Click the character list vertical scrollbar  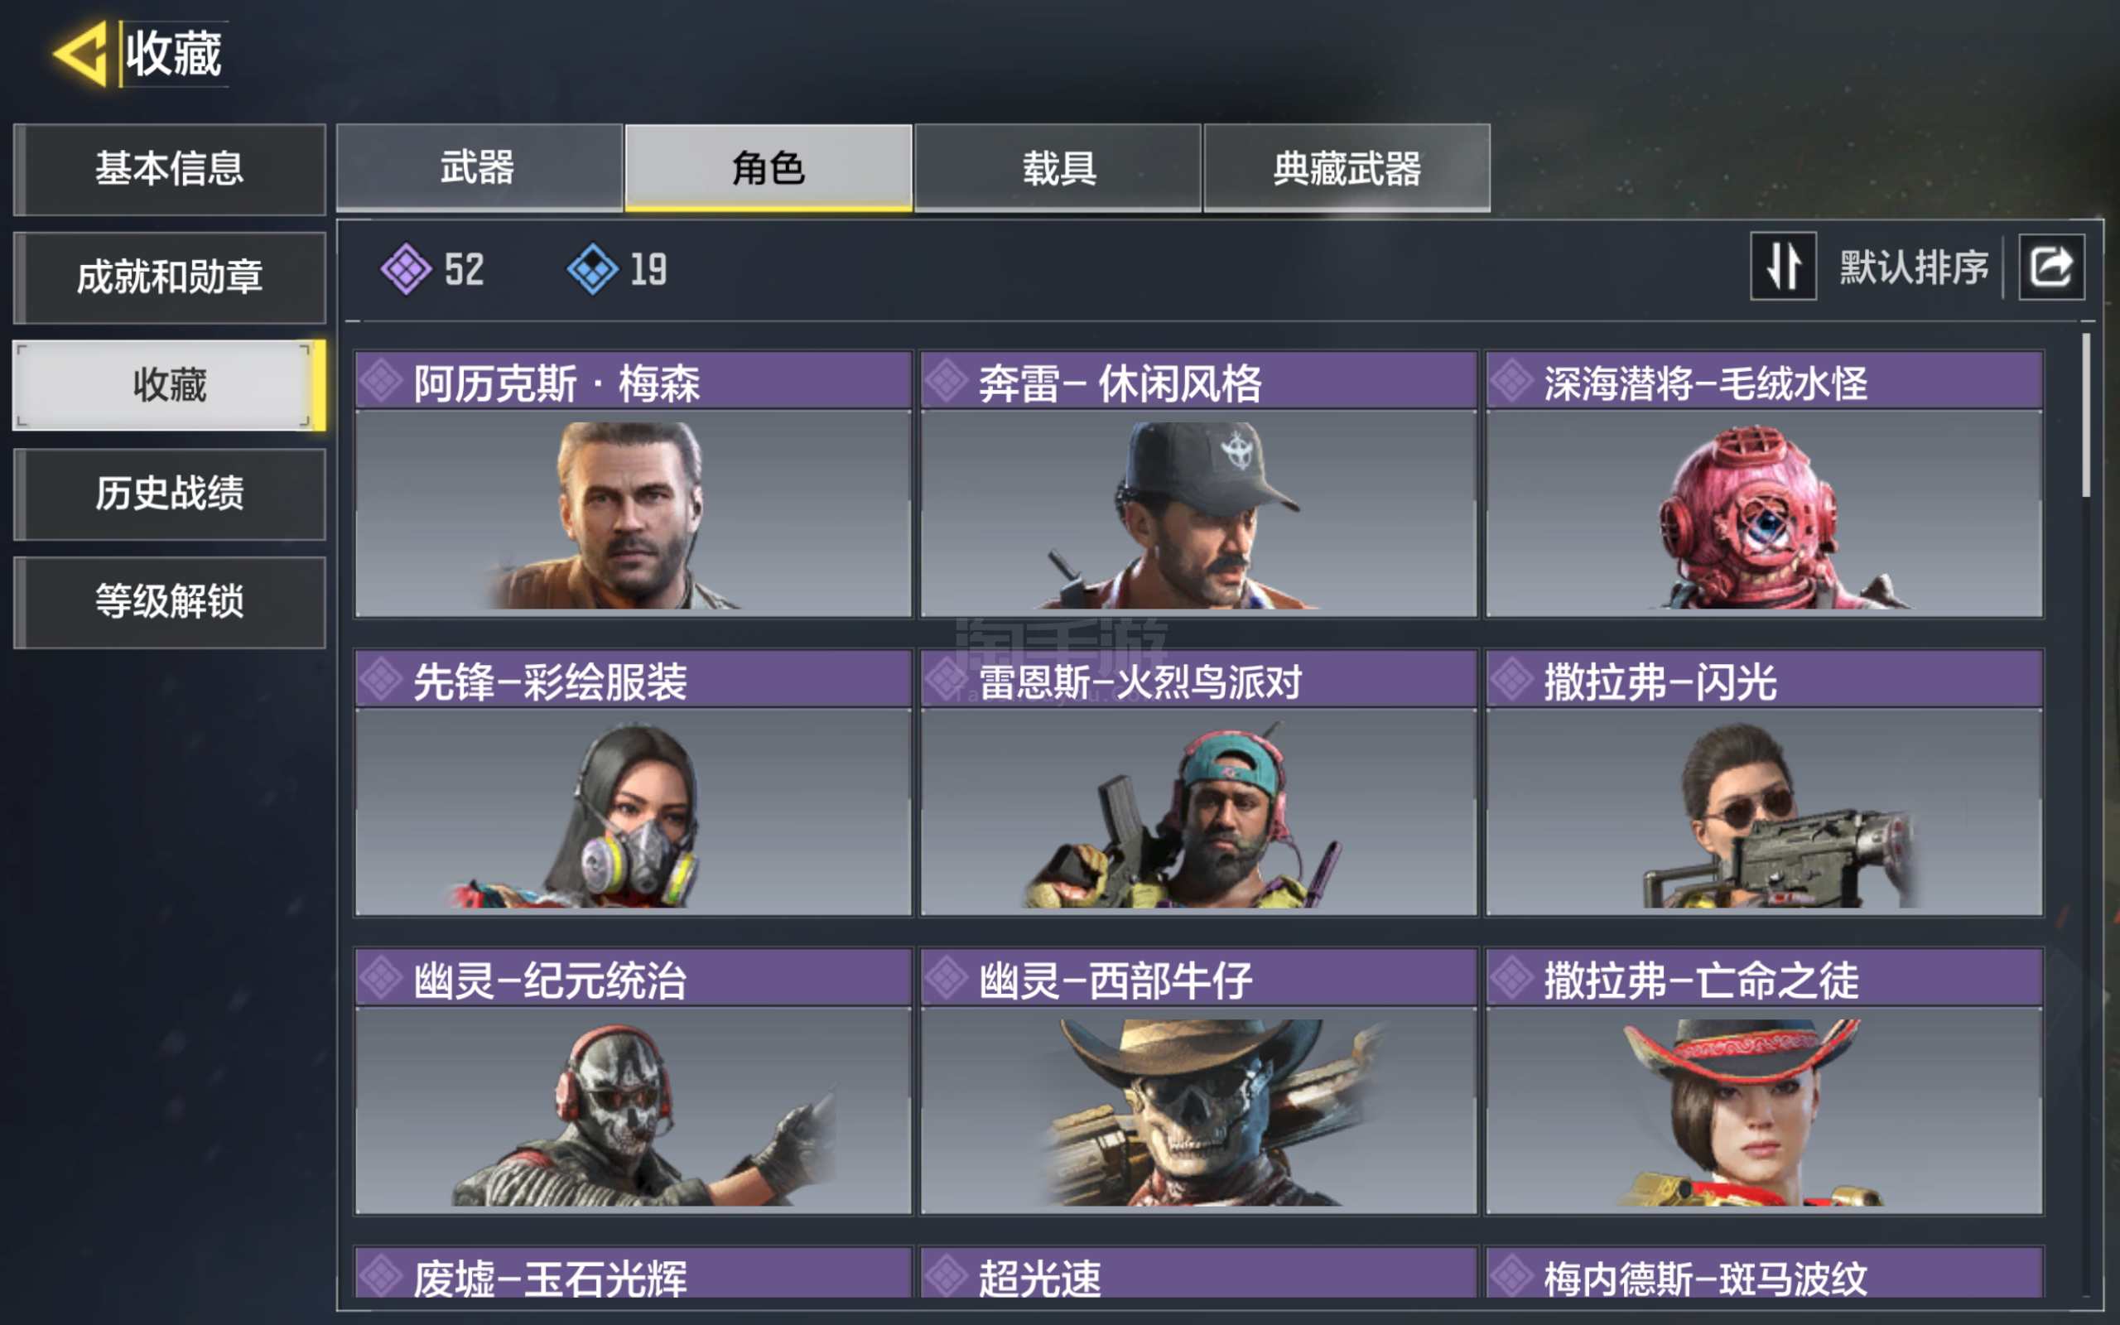pyautogui.click(x=2086, y=416)
